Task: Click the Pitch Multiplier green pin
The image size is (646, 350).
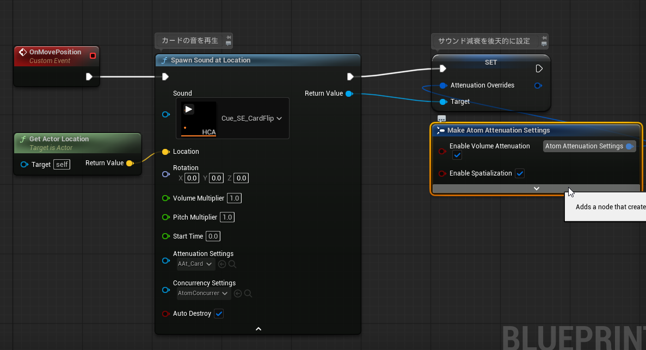Action: click(x=166, y=217)
